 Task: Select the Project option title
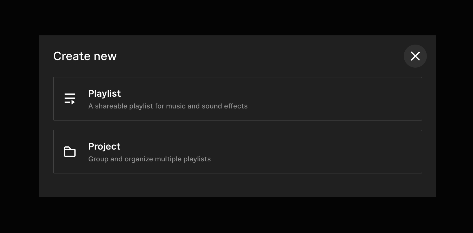click(104, 146)
